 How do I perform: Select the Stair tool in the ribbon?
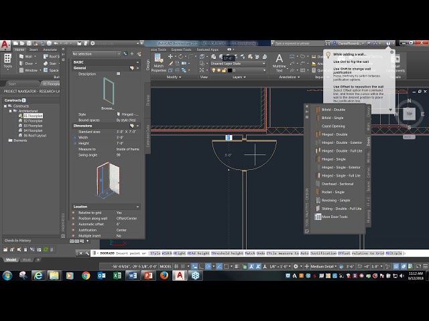(50, 64)
